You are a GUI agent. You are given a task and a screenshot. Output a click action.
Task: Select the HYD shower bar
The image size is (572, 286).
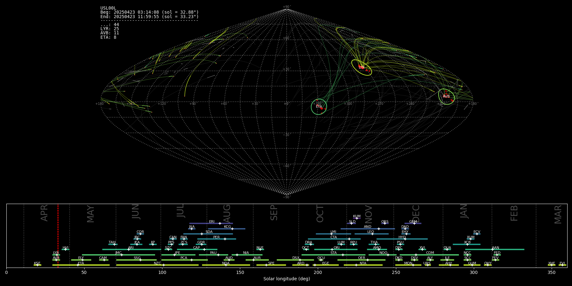[x=402, y=239]
